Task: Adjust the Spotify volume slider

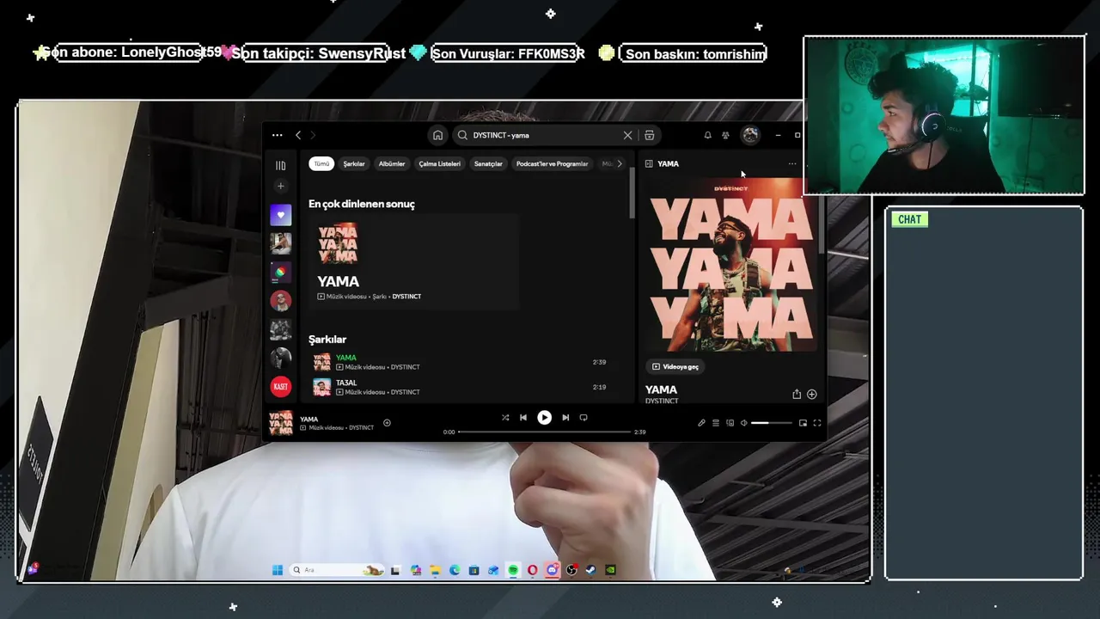Action: pyautogui.click(x=772, y=423)
